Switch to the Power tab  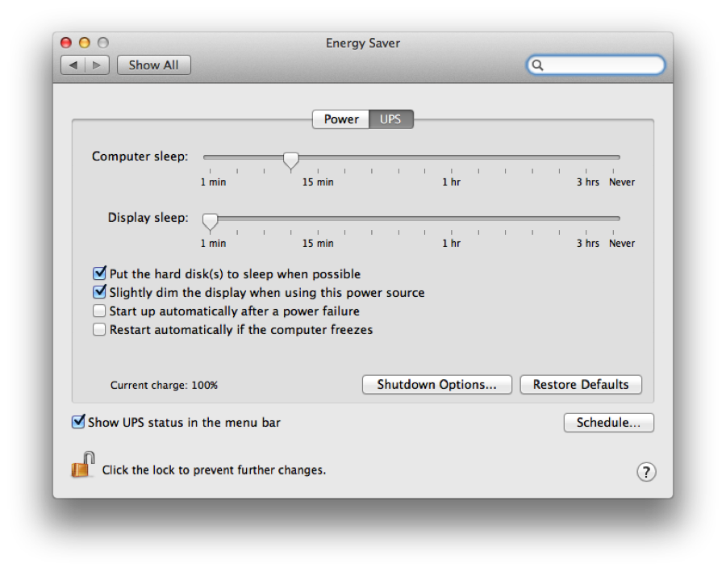341,119
